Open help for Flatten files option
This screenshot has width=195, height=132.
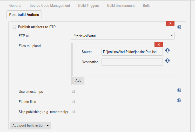coord(179,100)
